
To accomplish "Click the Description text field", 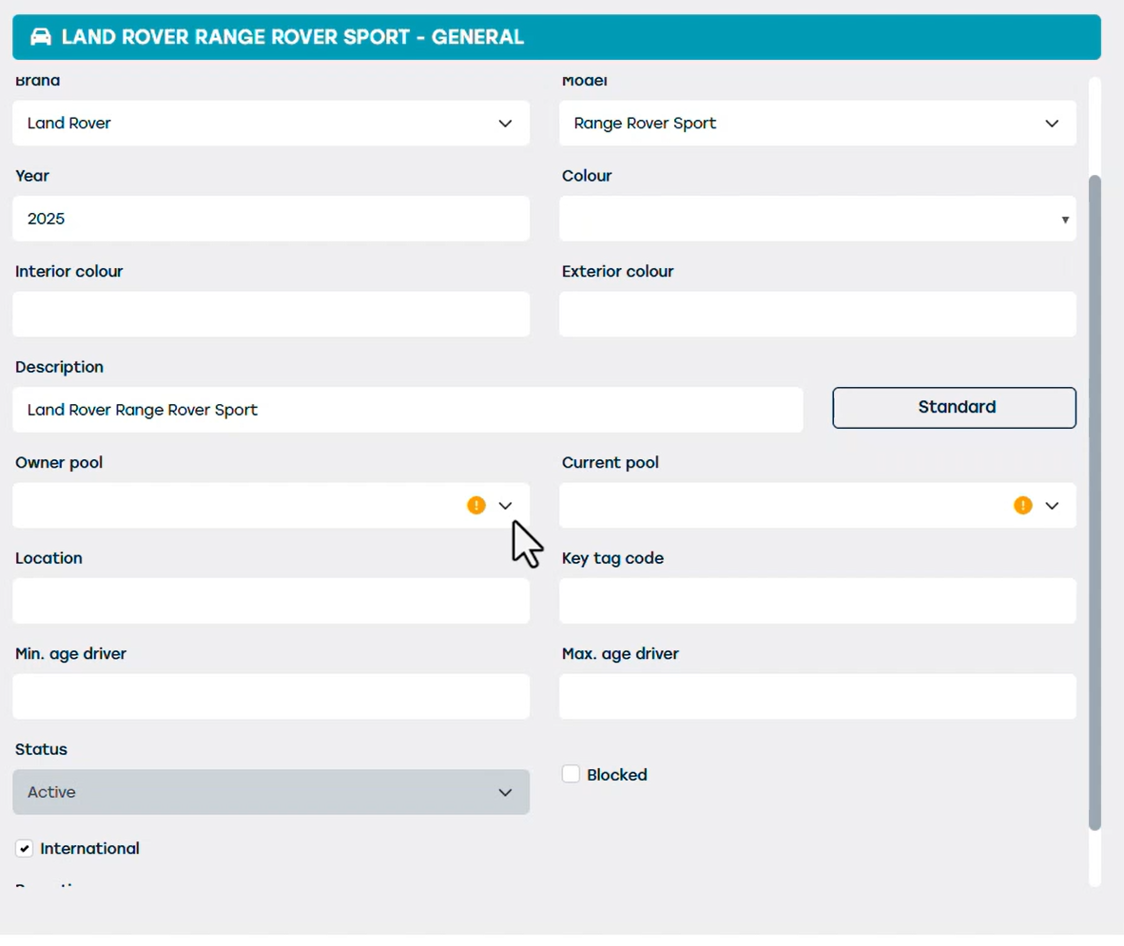I will point(408,410).
